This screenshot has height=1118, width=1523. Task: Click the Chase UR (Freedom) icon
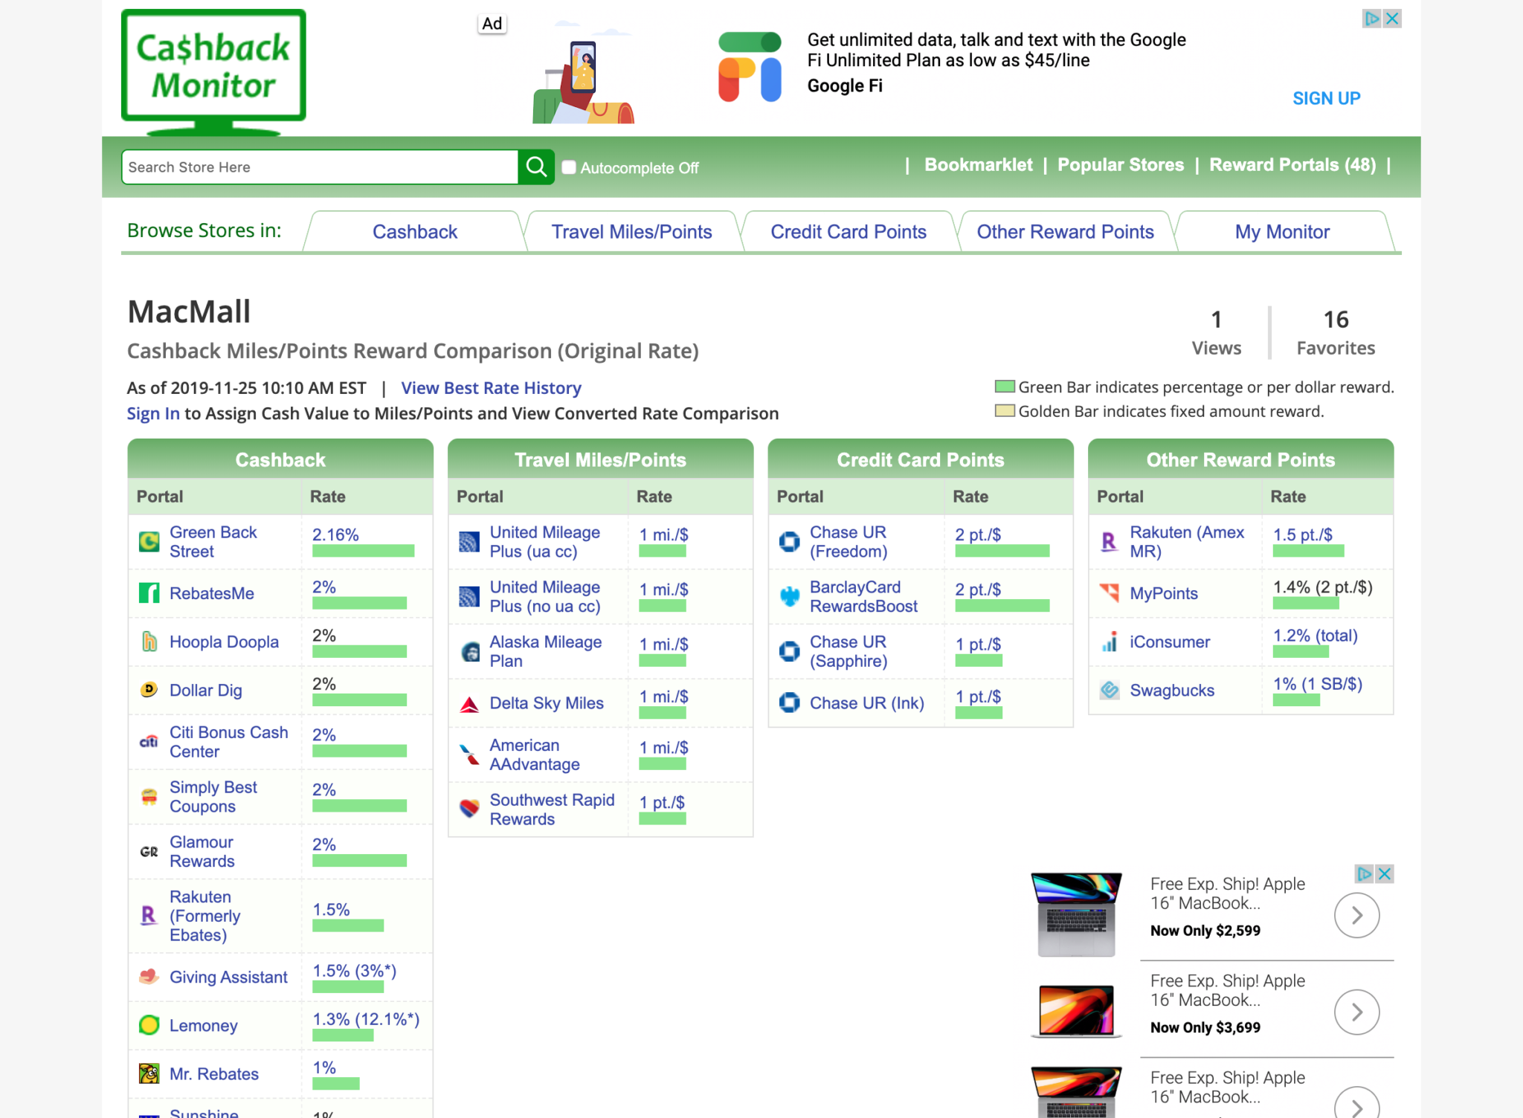click(789, 542)
